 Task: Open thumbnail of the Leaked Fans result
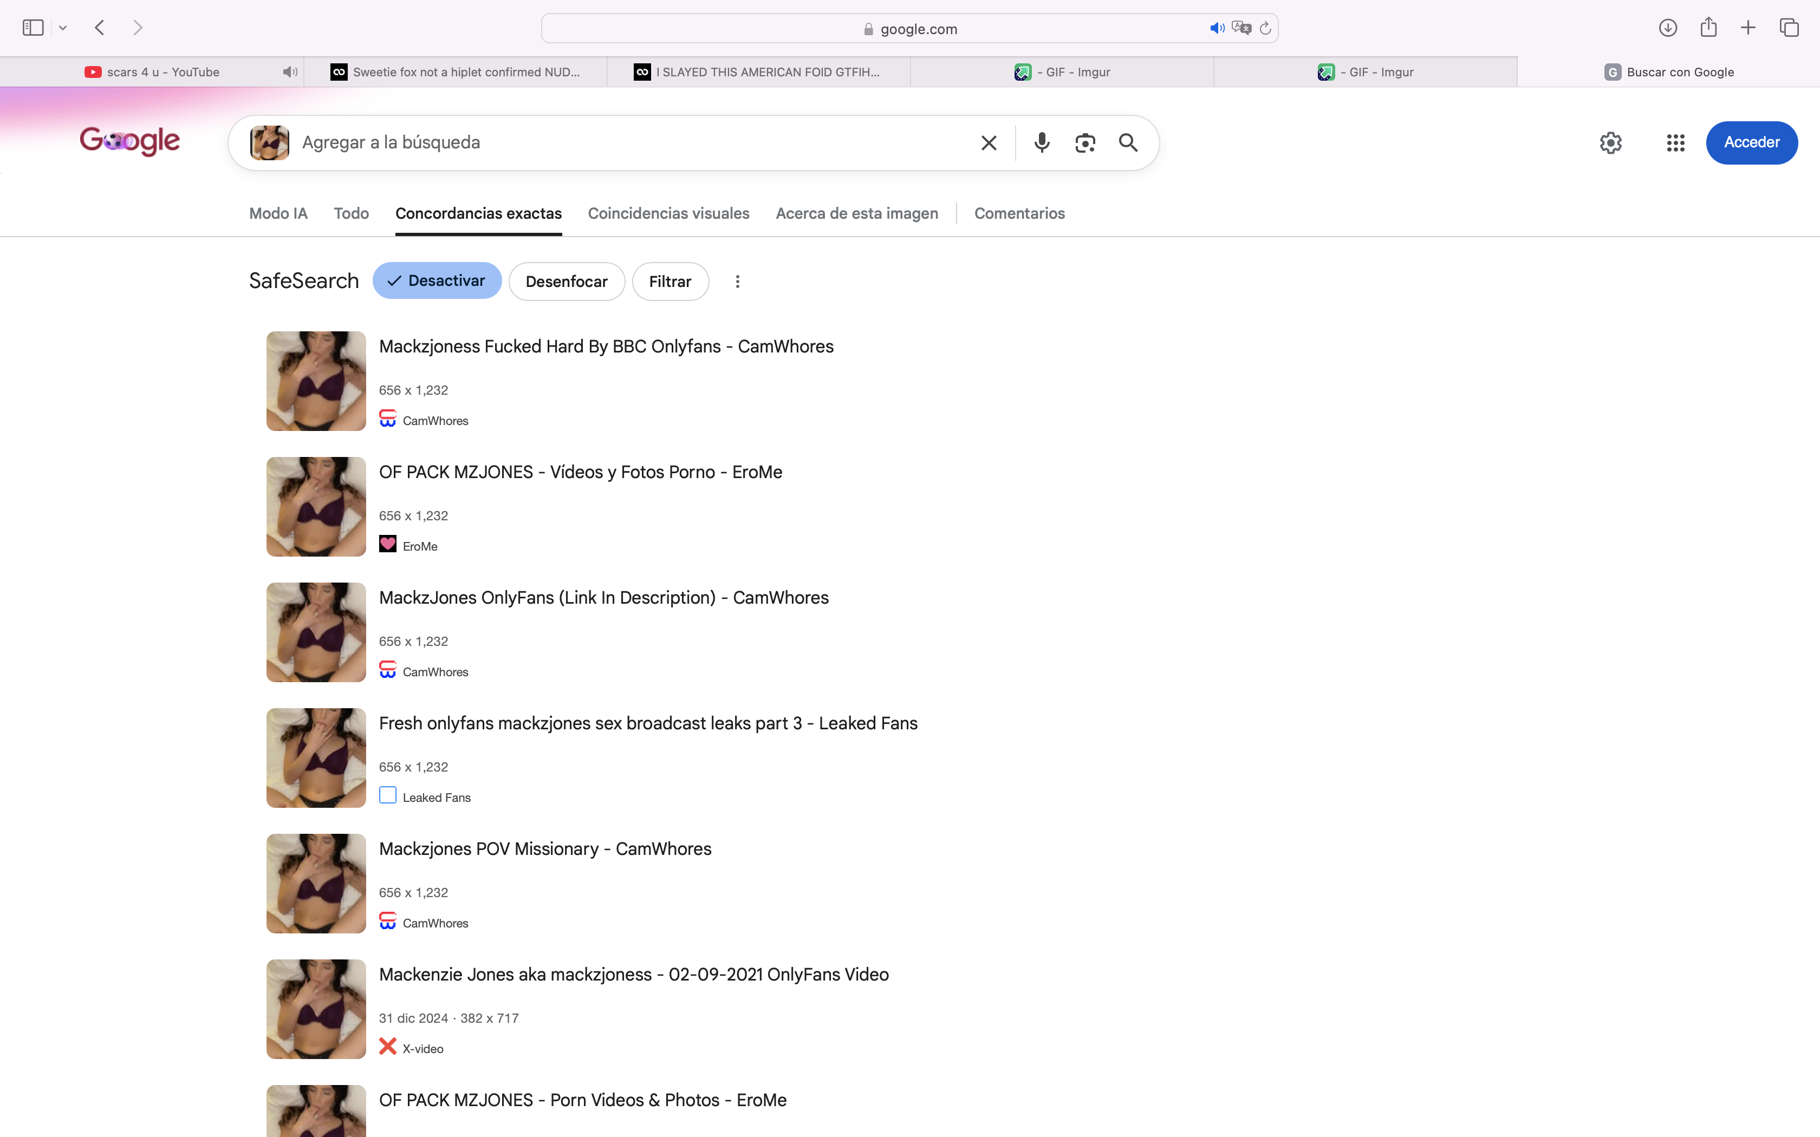coord(316,758)
